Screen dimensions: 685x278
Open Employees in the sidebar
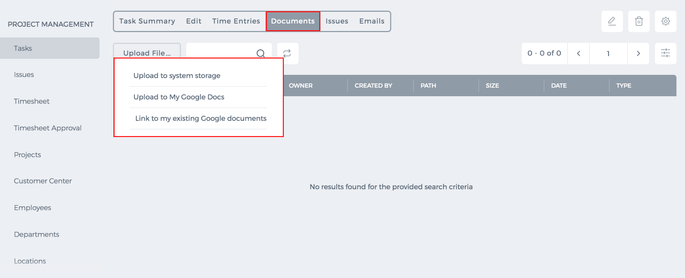pyautogui.click(x=32, y=208)
